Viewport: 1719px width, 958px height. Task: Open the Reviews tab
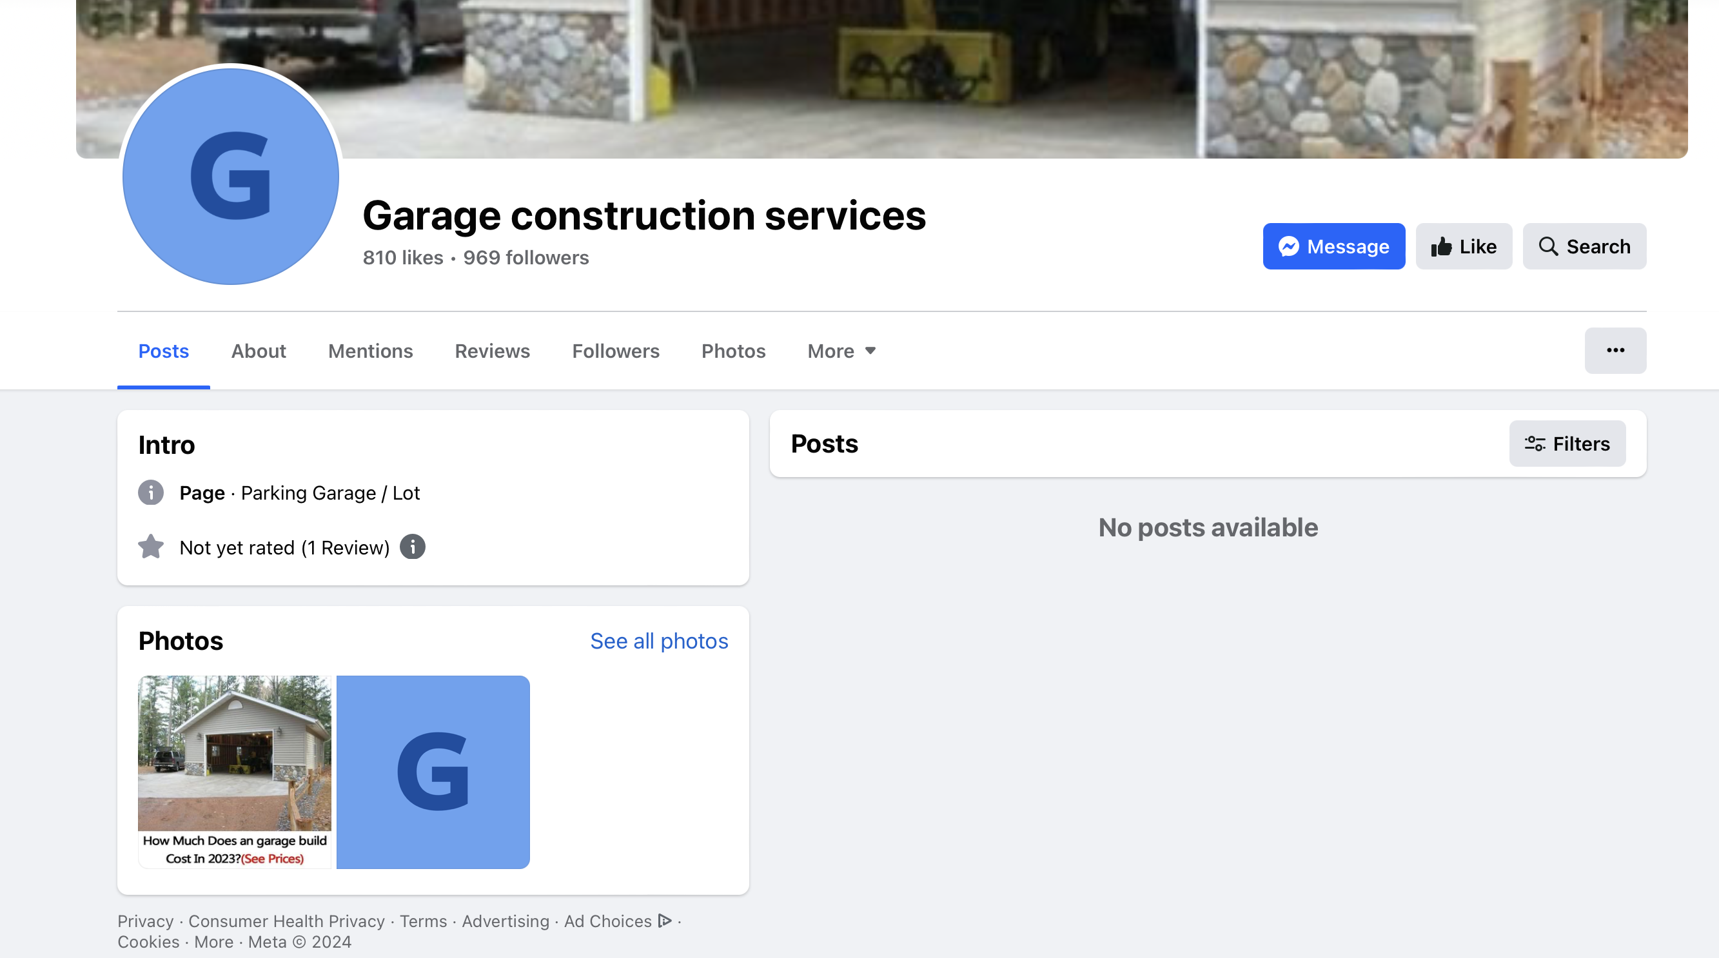[492, 351]
